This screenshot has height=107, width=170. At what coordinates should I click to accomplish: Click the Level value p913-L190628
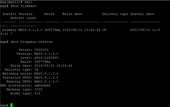[46, 58]
